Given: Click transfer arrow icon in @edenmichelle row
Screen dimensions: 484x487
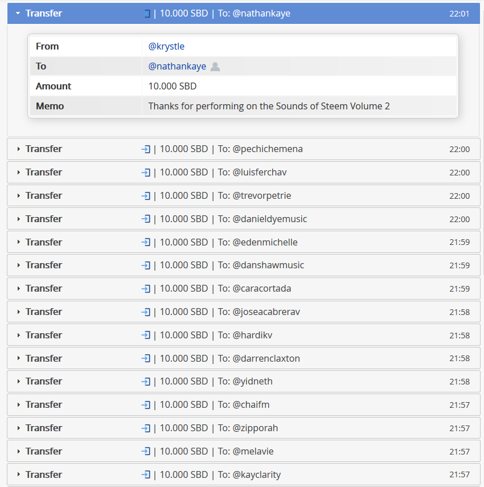Looking at the screenshot, I should tap(146, 242).
